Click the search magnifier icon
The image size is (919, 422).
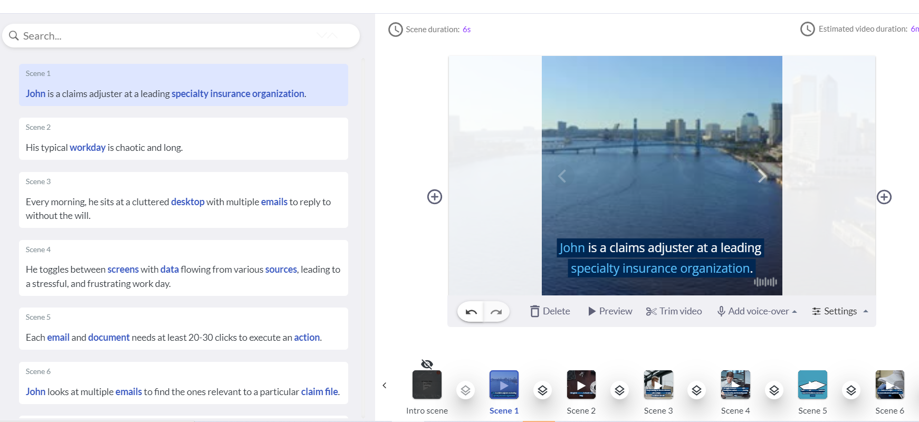pos(14,36)
